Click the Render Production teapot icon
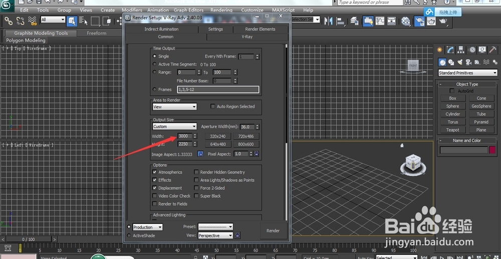The height and width of the screenshot is (259, 501). coord(443,21)
